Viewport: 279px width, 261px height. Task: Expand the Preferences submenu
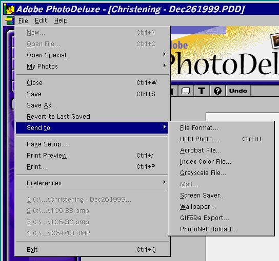click(x=92, y=183)
